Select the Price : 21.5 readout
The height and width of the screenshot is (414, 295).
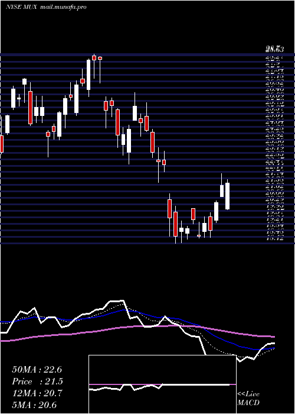tap(37, 381)
